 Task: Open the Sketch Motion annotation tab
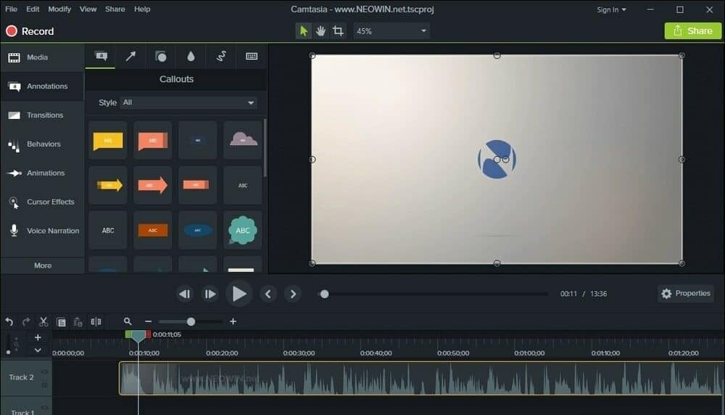point(221,57)
